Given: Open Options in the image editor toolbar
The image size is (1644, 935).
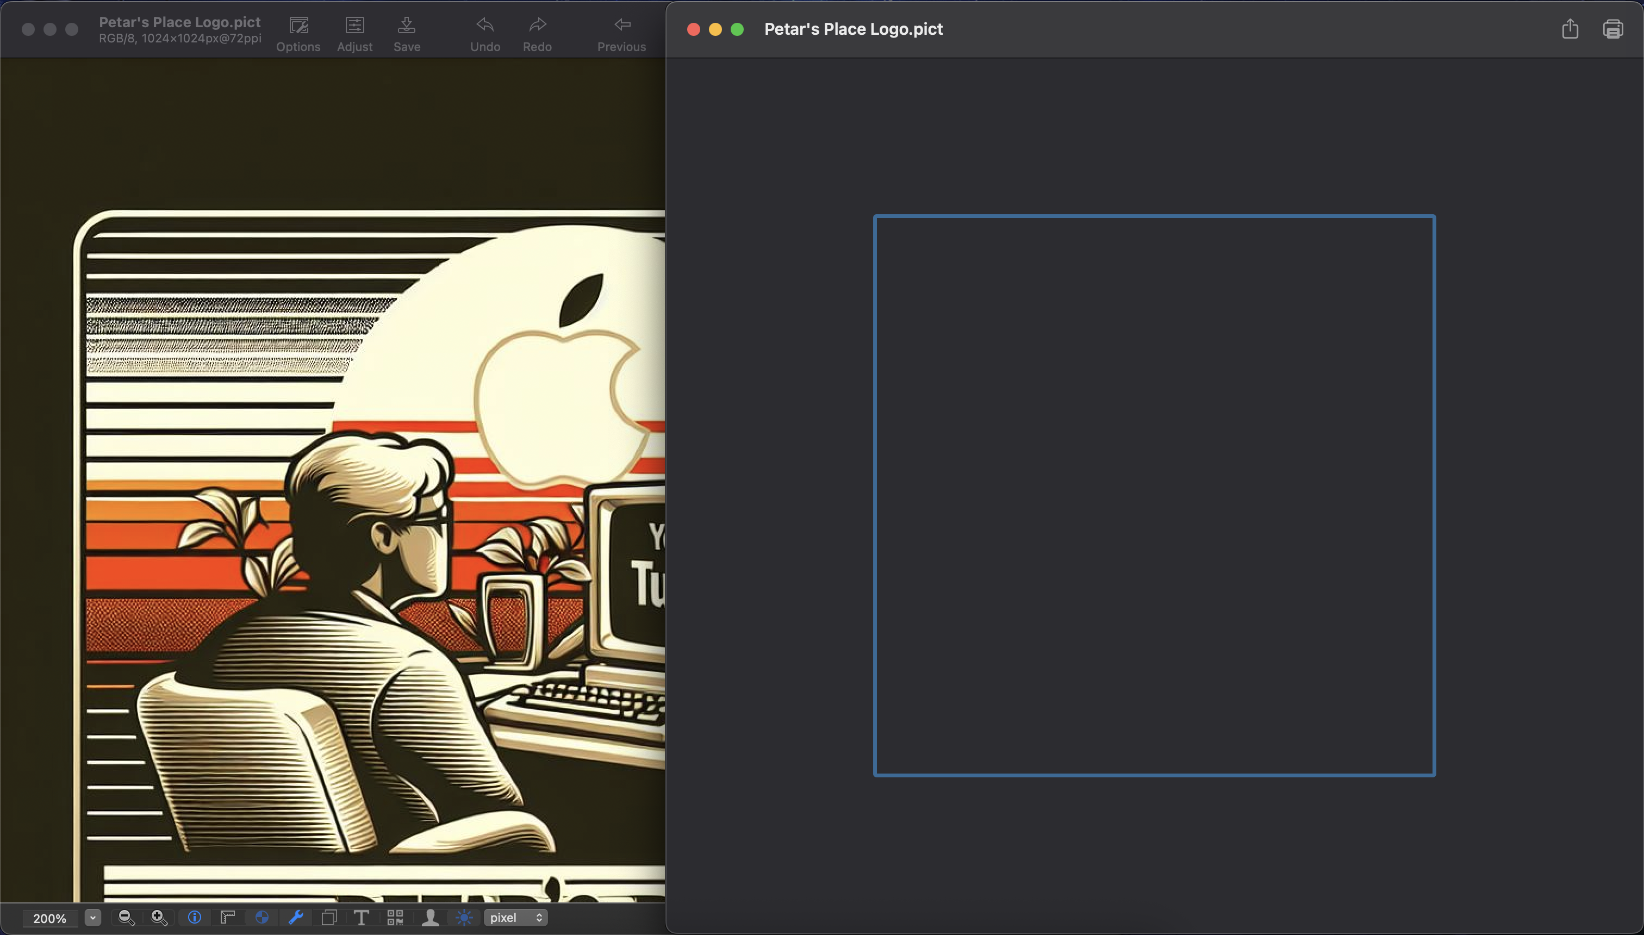Looking at the screenshot, I should [x=298, y=35].
